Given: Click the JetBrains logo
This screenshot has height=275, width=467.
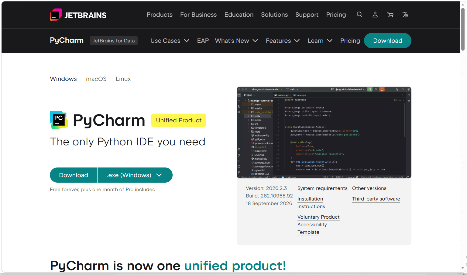Looking at the screenshot, I should [x=78, y=15].
